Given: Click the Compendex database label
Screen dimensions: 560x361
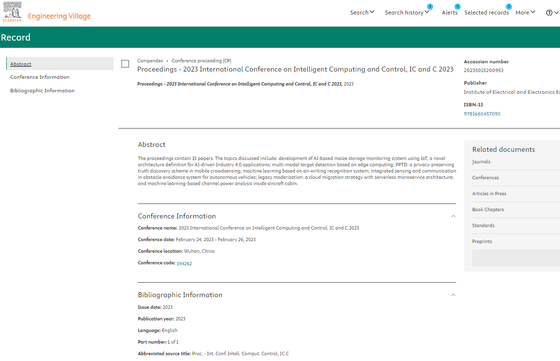Looking at the screenshot, I should pos(150,61).
